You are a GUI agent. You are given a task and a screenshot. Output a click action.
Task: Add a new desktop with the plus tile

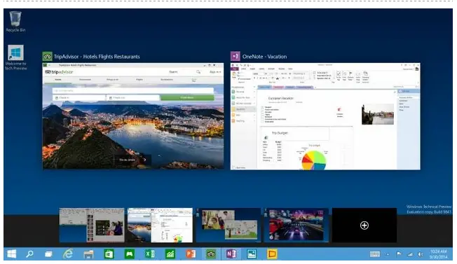[364, 225]
